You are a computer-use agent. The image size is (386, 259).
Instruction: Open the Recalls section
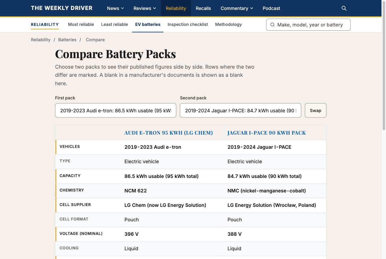tap(203, 8)
